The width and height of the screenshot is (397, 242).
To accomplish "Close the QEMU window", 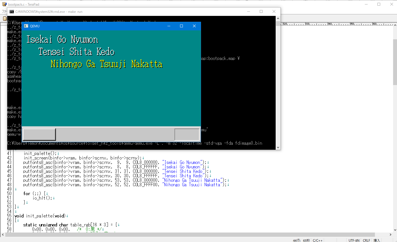I will 194,26.
